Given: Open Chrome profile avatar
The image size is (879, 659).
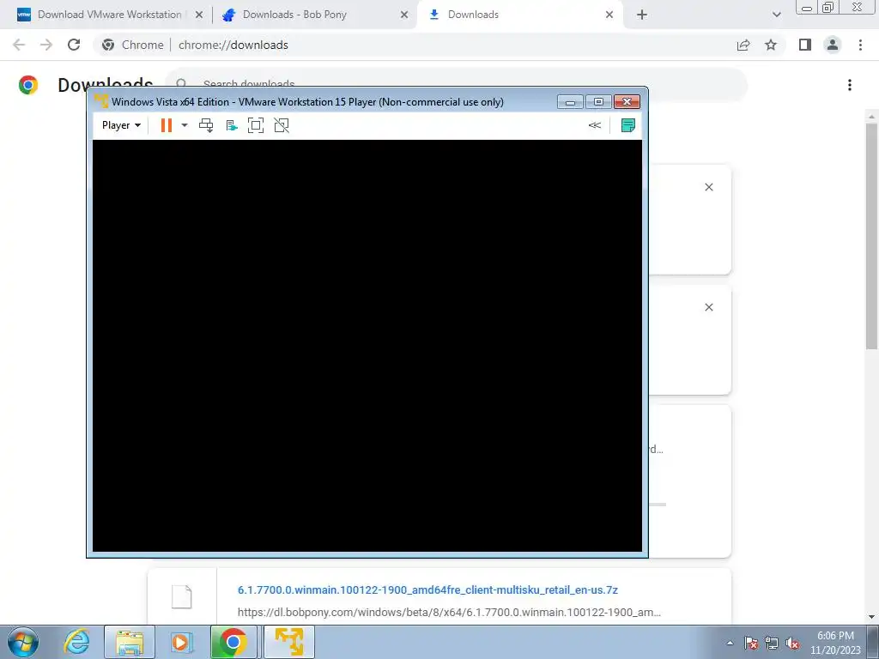Looking at the screenshot, I should [x=833, y=45].
